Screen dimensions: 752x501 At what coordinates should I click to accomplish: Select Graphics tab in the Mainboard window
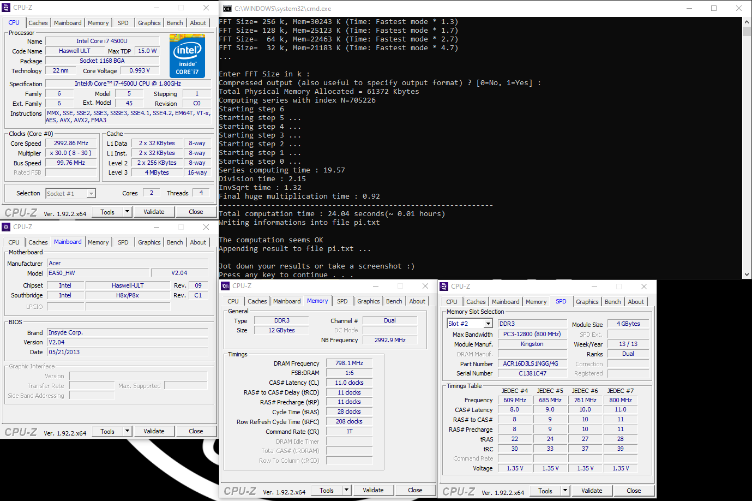point(149,242)
